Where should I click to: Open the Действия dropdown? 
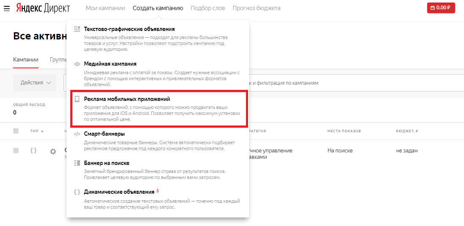coord(35,83)
